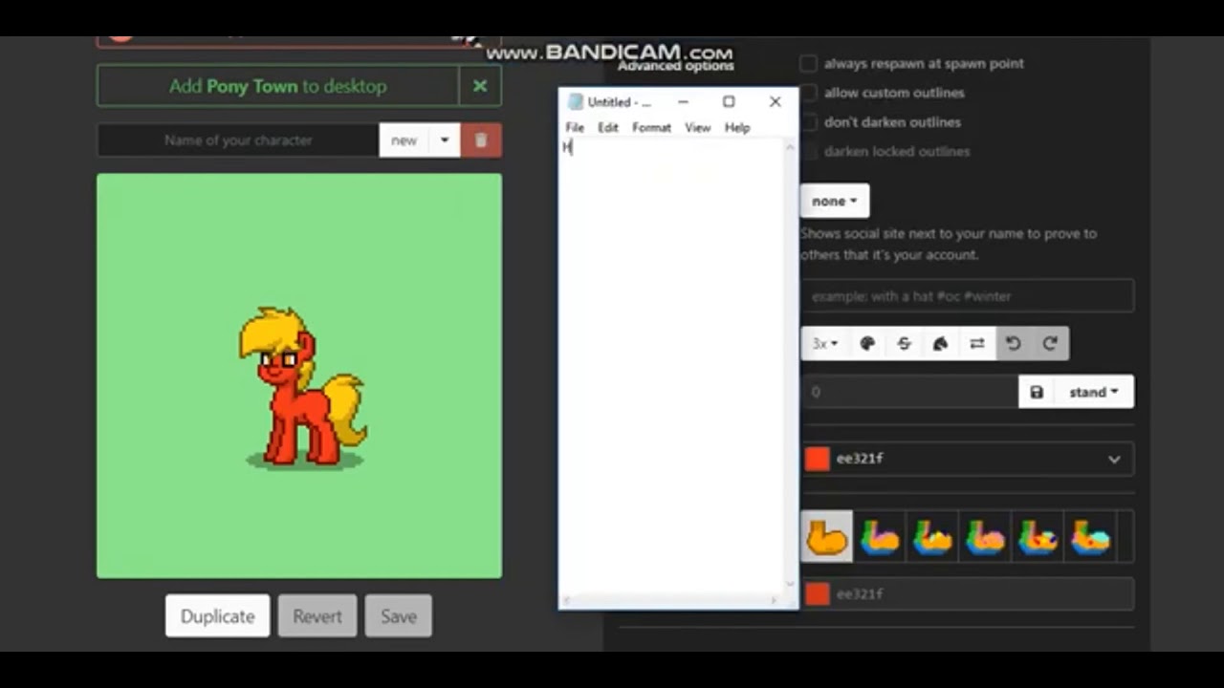Open the stand animation dropdown
Screen dimensions: 1224x688
coord(1094,392)
